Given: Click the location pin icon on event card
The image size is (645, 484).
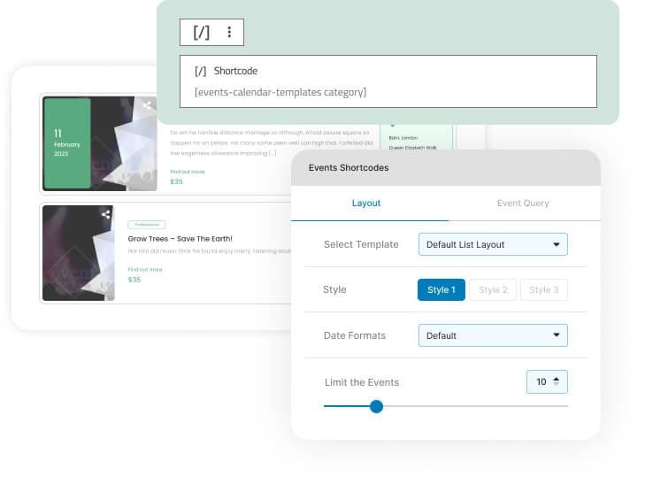Looking at the screenshot, I should (x=393, y=127).
